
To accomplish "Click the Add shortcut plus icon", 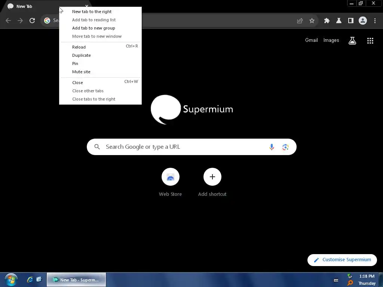I will coord(212,177).
